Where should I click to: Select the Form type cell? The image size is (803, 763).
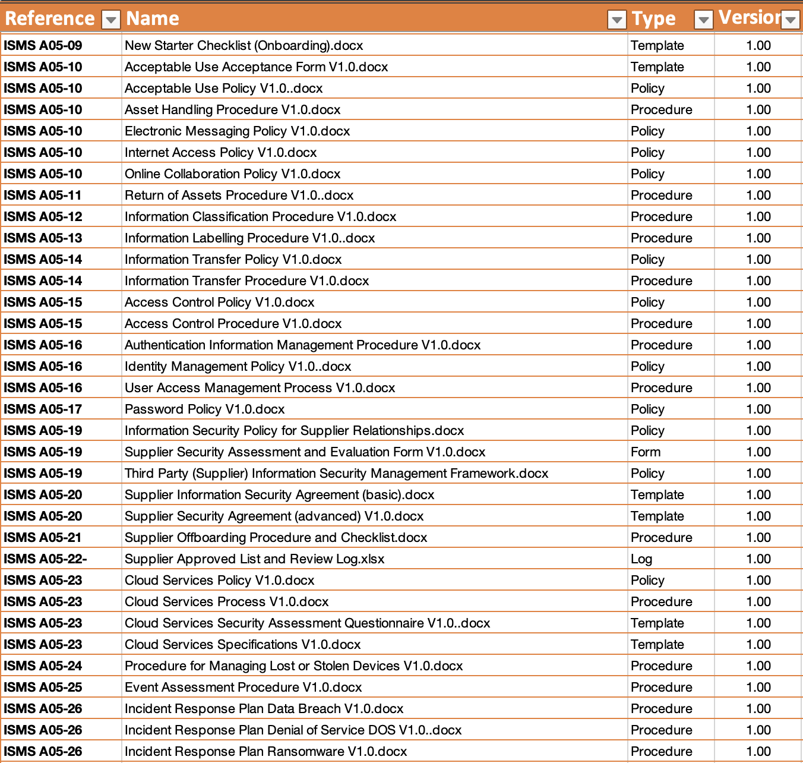(x=671, y=452)
